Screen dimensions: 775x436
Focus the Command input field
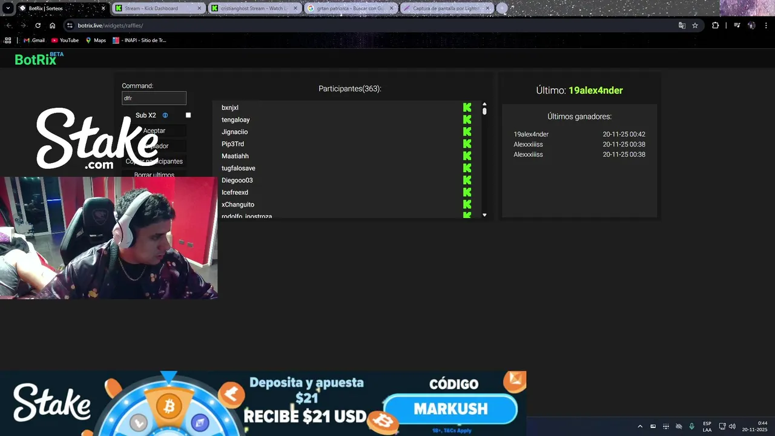(154, 98)
